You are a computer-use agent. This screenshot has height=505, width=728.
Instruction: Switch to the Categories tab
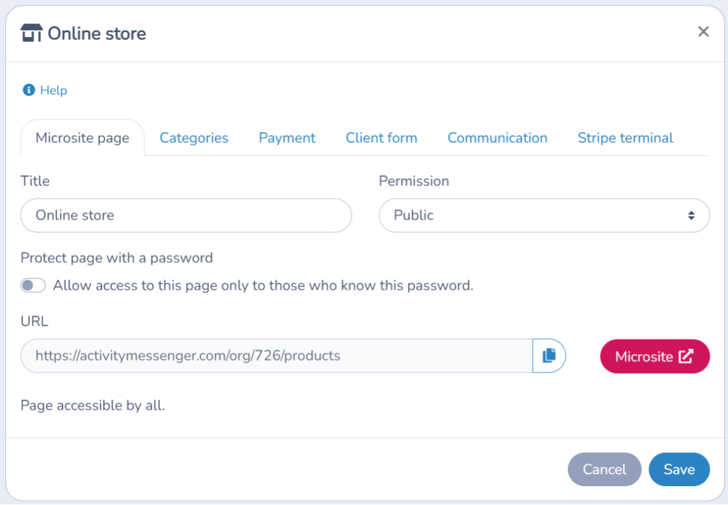(x=194, y=138)
